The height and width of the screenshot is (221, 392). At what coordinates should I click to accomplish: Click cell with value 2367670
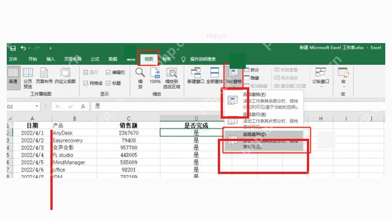(x=128, y=133)
